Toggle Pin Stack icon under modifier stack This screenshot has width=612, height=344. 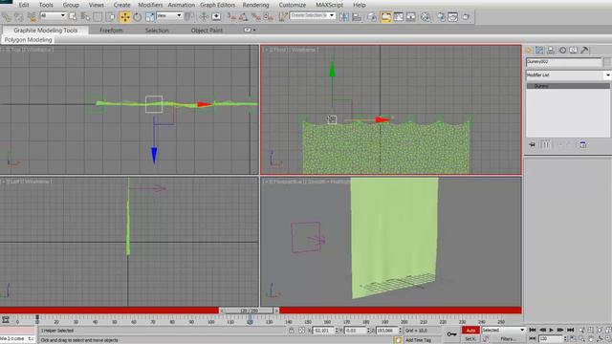pos(532,144)
